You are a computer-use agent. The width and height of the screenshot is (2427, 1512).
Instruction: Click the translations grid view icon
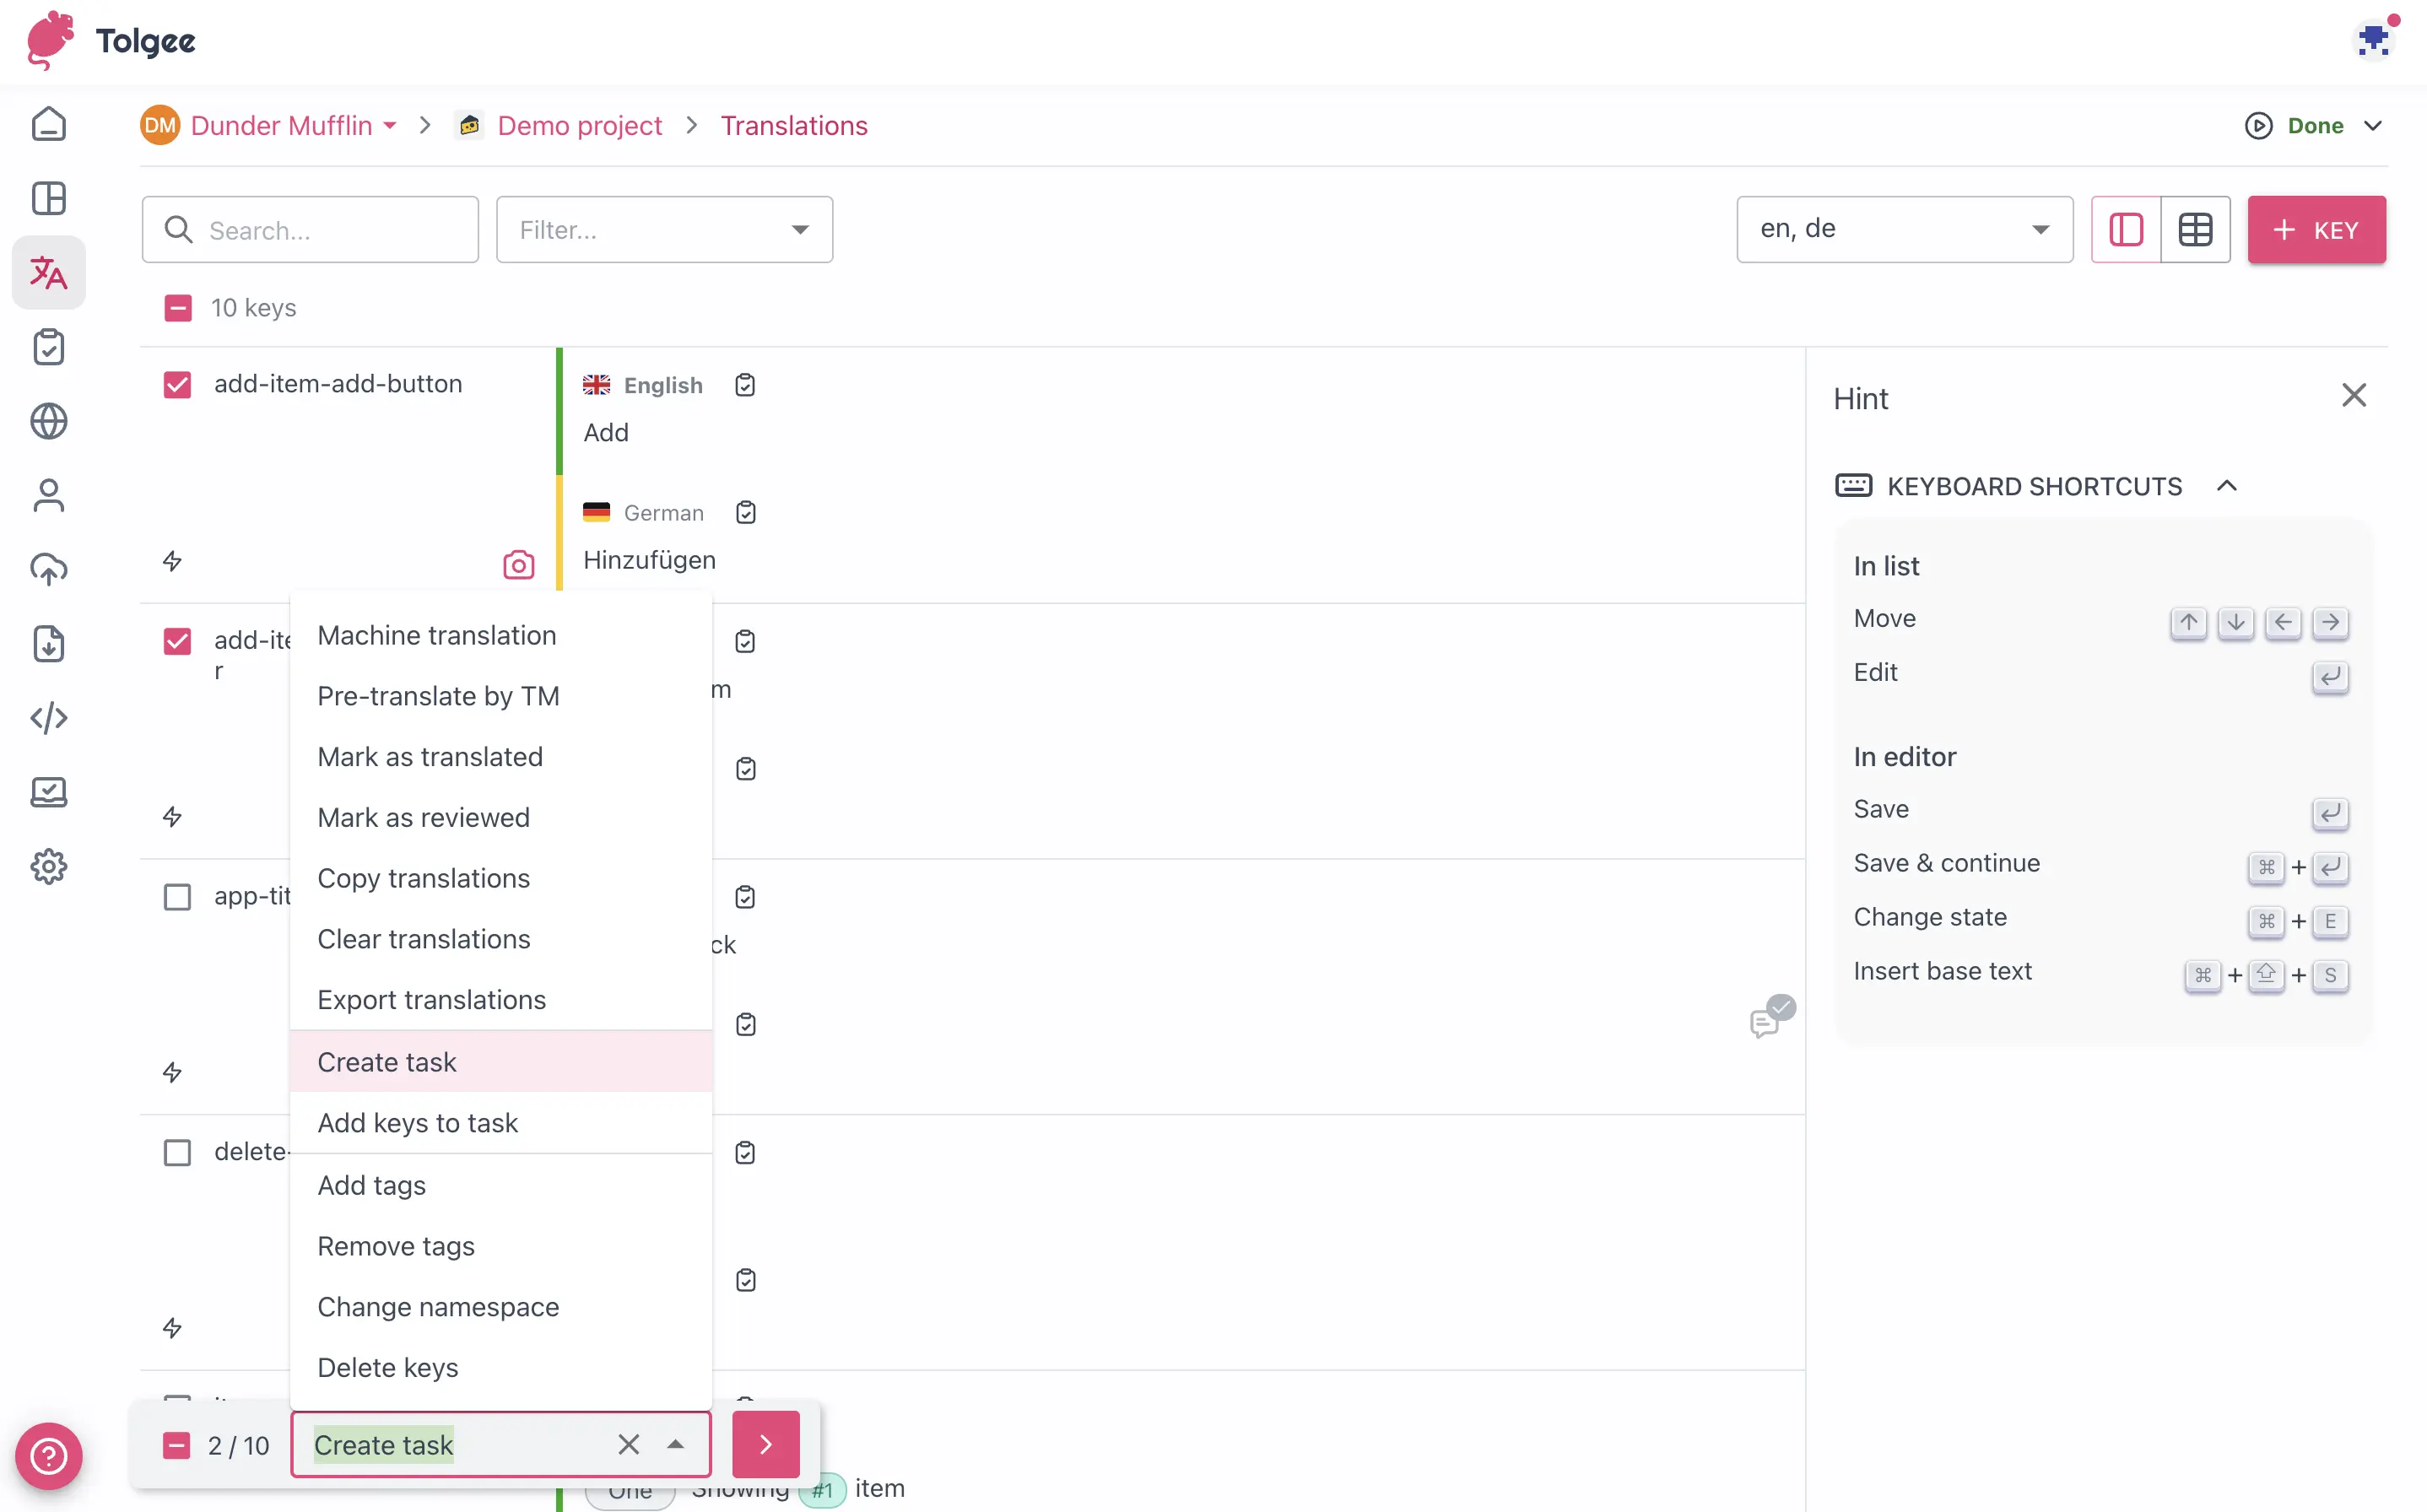coord(2195,228)
